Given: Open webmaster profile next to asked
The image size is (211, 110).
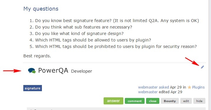Looking at the screenshot, I should pyautogui.click(x=148, y=87).
